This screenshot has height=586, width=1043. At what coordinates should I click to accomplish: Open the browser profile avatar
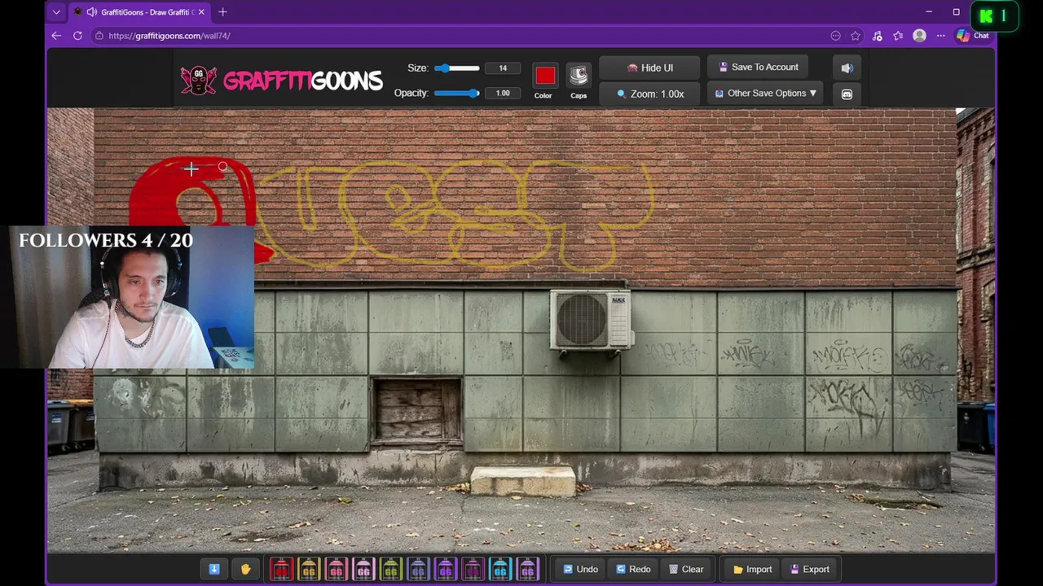pos(919,36)
